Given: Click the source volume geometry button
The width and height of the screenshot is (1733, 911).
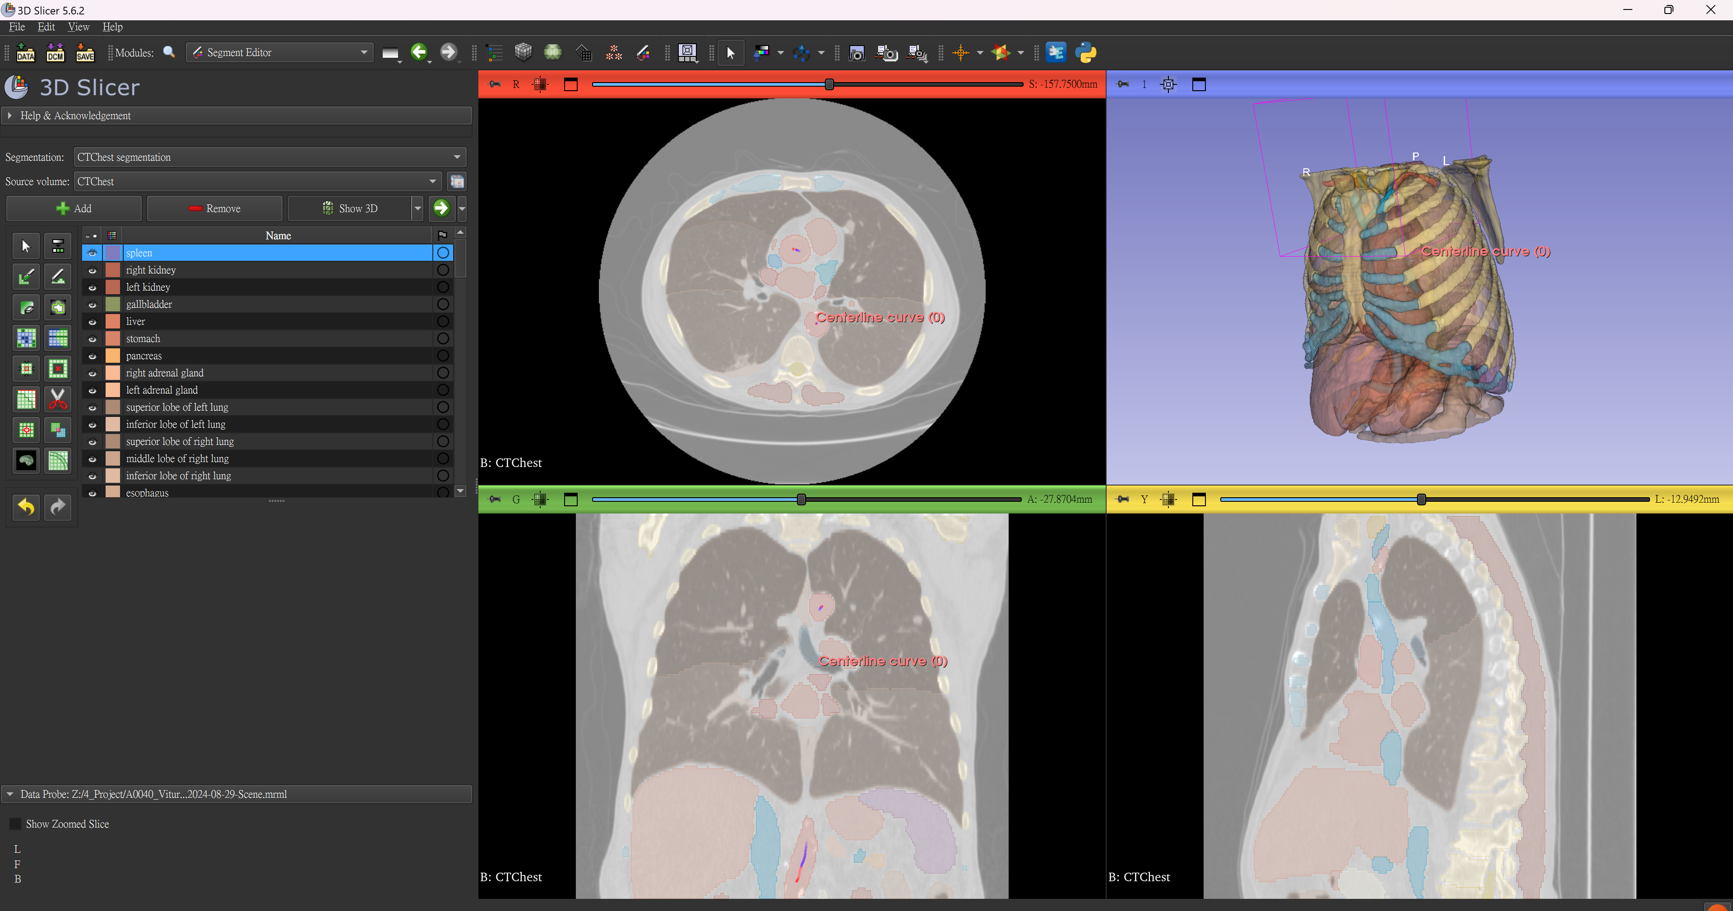Looking at the screenshot, I should point(457,182).
